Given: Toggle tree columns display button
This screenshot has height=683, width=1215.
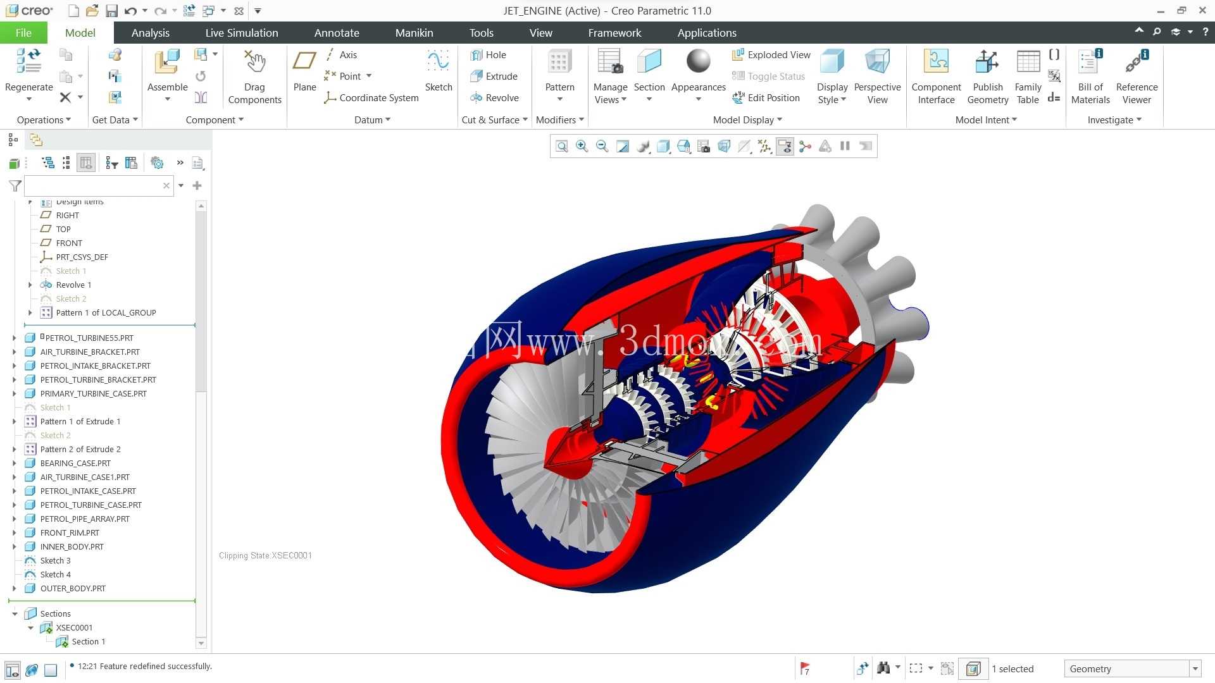Looking at the screenshot, I should 86,163.
